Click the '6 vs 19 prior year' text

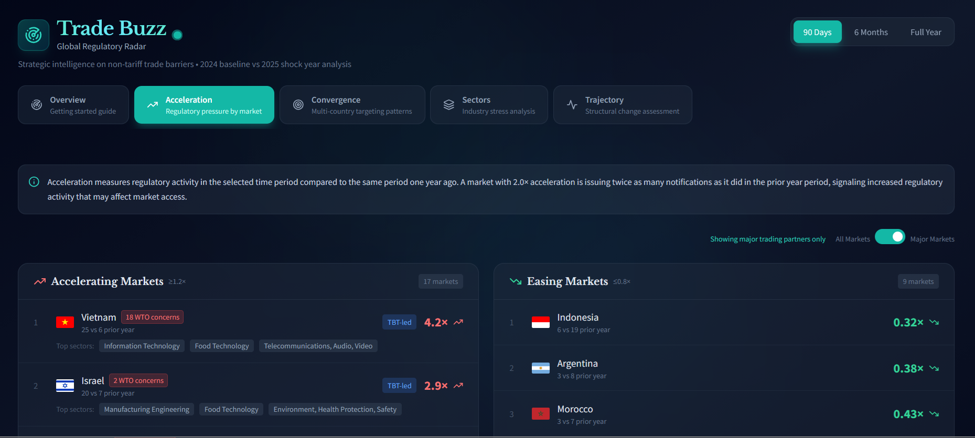tap(584, 330)
